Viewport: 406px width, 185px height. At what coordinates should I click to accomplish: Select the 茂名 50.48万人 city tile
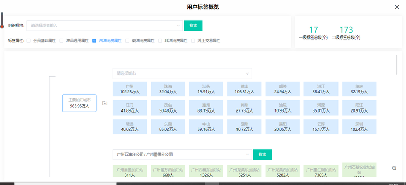pos(168,108)
